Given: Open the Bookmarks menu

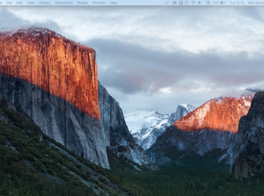Looking at the screenshot, I should point(64,3).
